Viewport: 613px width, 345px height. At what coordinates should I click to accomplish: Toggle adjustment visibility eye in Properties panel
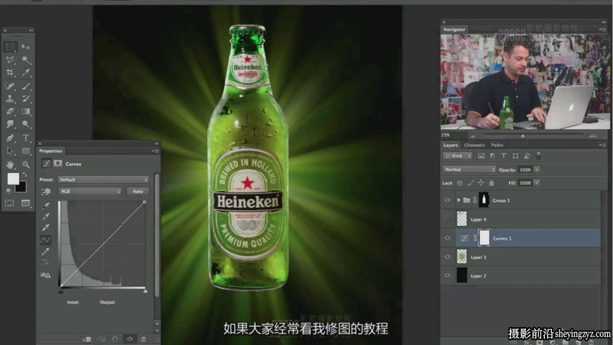coord(129,339)
